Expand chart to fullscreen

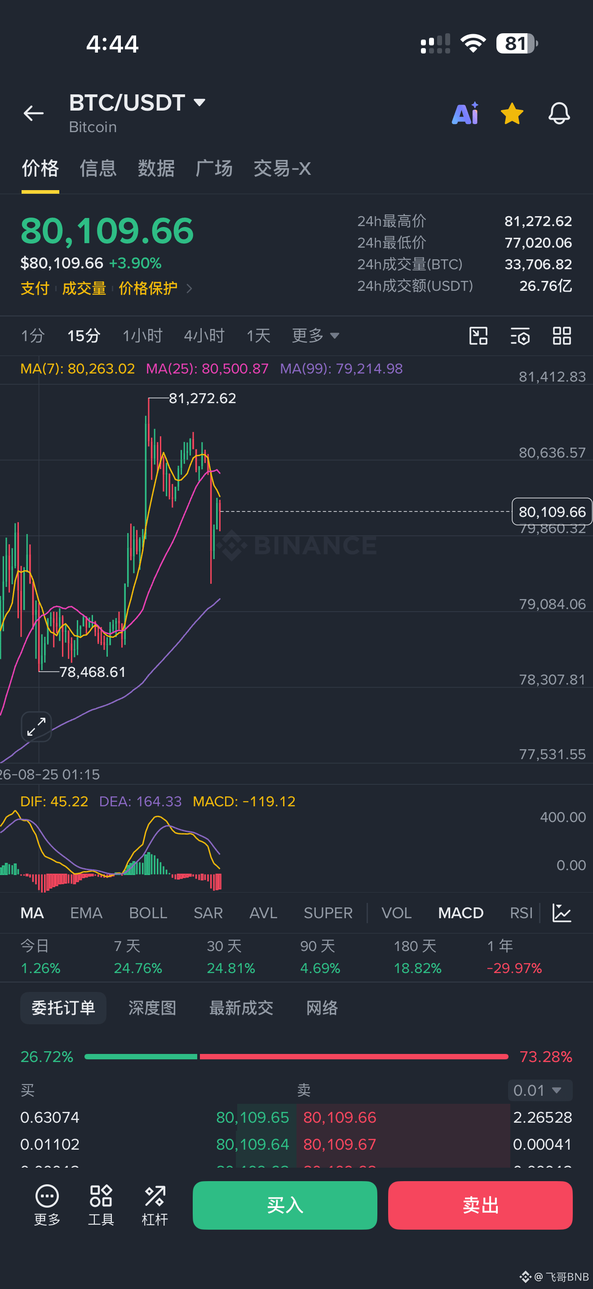pos(36,727)
